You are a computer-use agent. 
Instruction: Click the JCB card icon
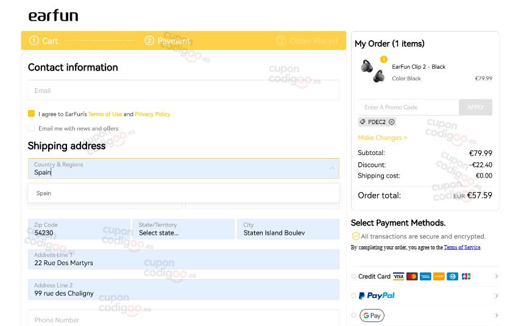tap(466, 276)
